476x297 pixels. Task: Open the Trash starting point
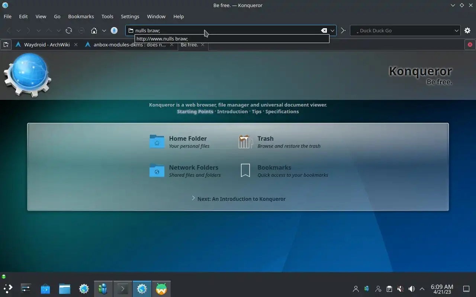click(x=279, y=141)
